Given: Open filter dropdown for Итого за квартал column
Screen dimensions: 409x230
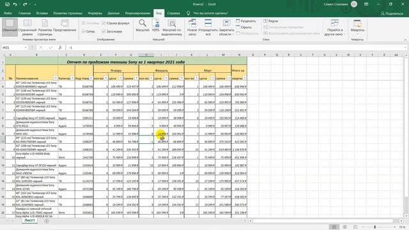Looking at the screenshot, I should pos(244,78).
